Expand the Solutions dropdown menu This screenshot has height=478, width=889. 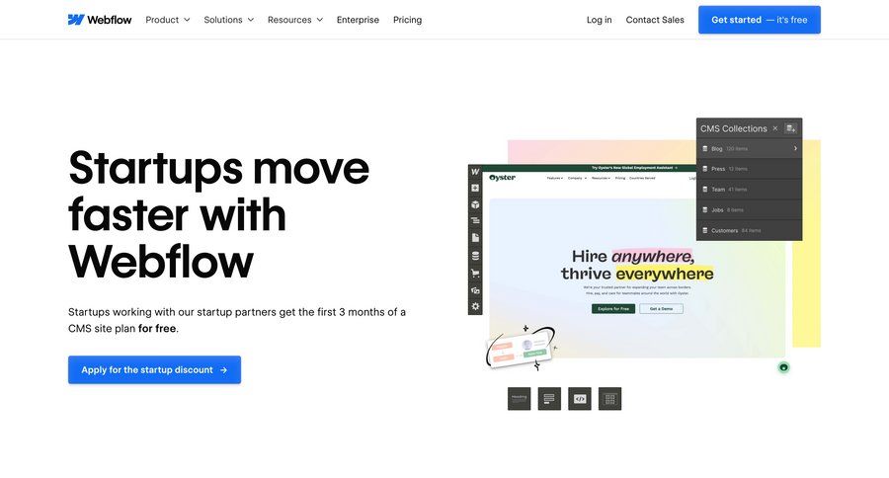pos(229,20)
